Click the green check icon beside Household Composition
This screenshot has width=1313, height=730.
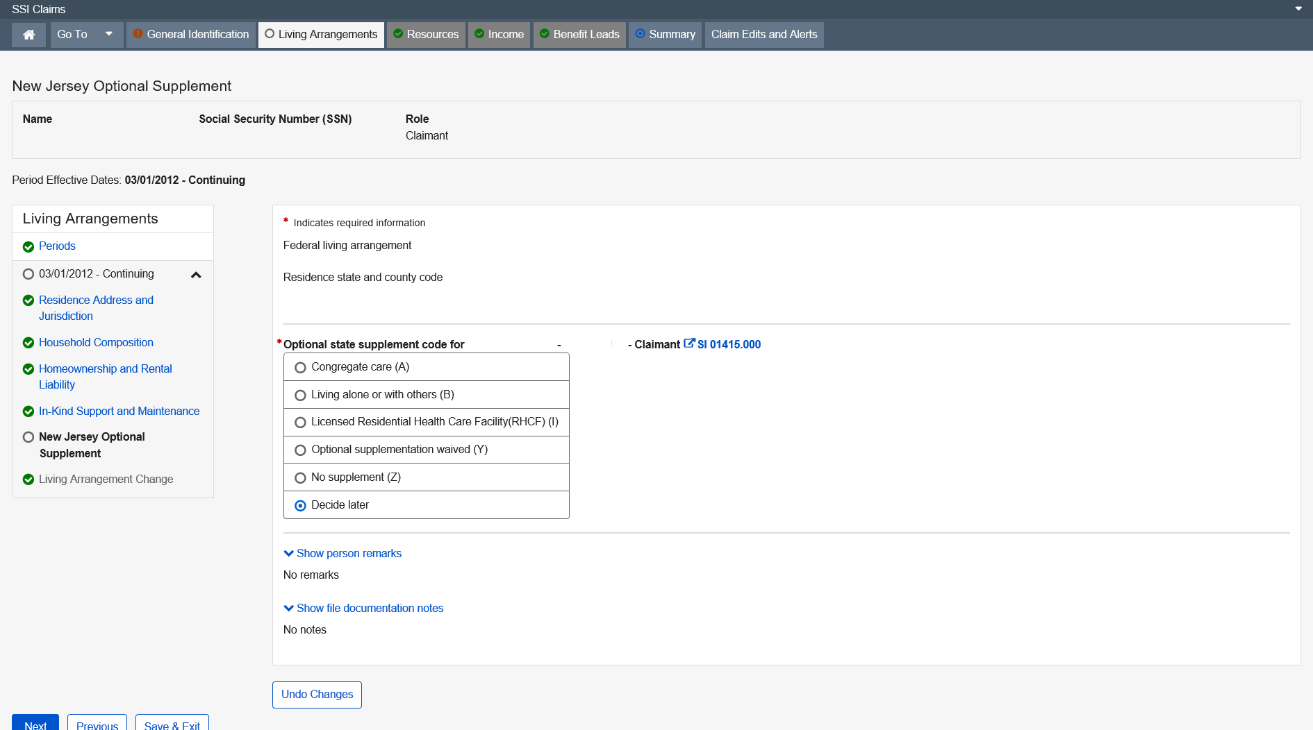pyautogui.click(x=28, y=343)
